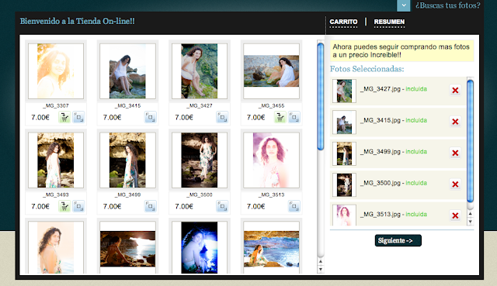497x286 pixels.
Task: Add _MG_3307 to the cart
Action: pos(64,117)
